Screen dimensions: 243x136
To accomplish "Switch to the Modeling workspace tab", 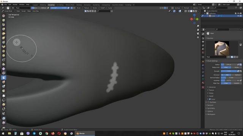I will (x=43, y=5).
